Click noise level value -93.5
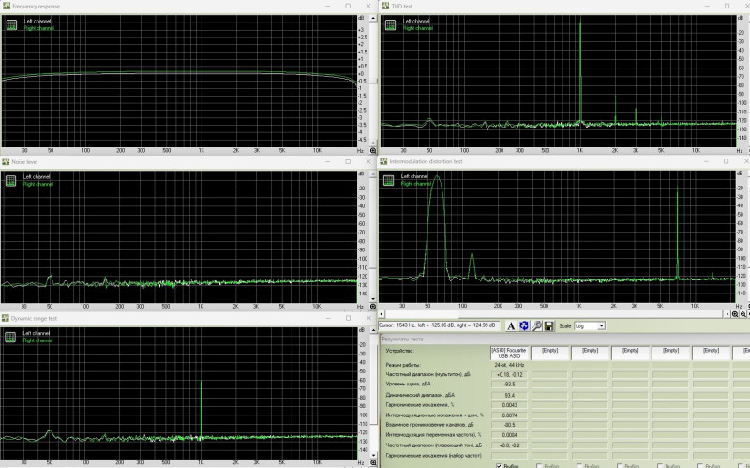Image resolution: width=750 pixels, height=468 pixels. (509, 385)
